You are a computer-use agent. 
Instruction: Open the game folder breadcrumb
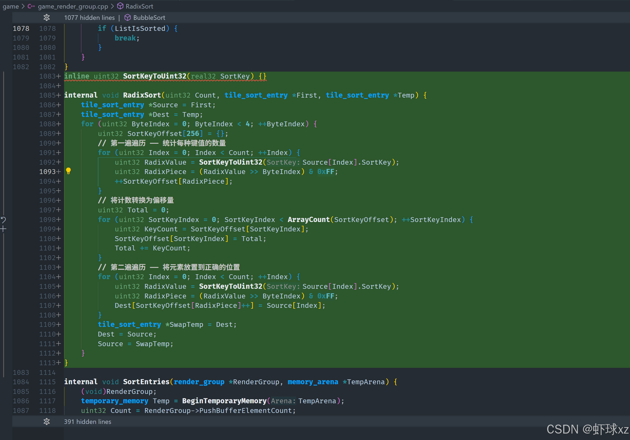(x=11, y=6)
